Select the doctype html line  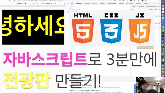click(x=74, y=6)
